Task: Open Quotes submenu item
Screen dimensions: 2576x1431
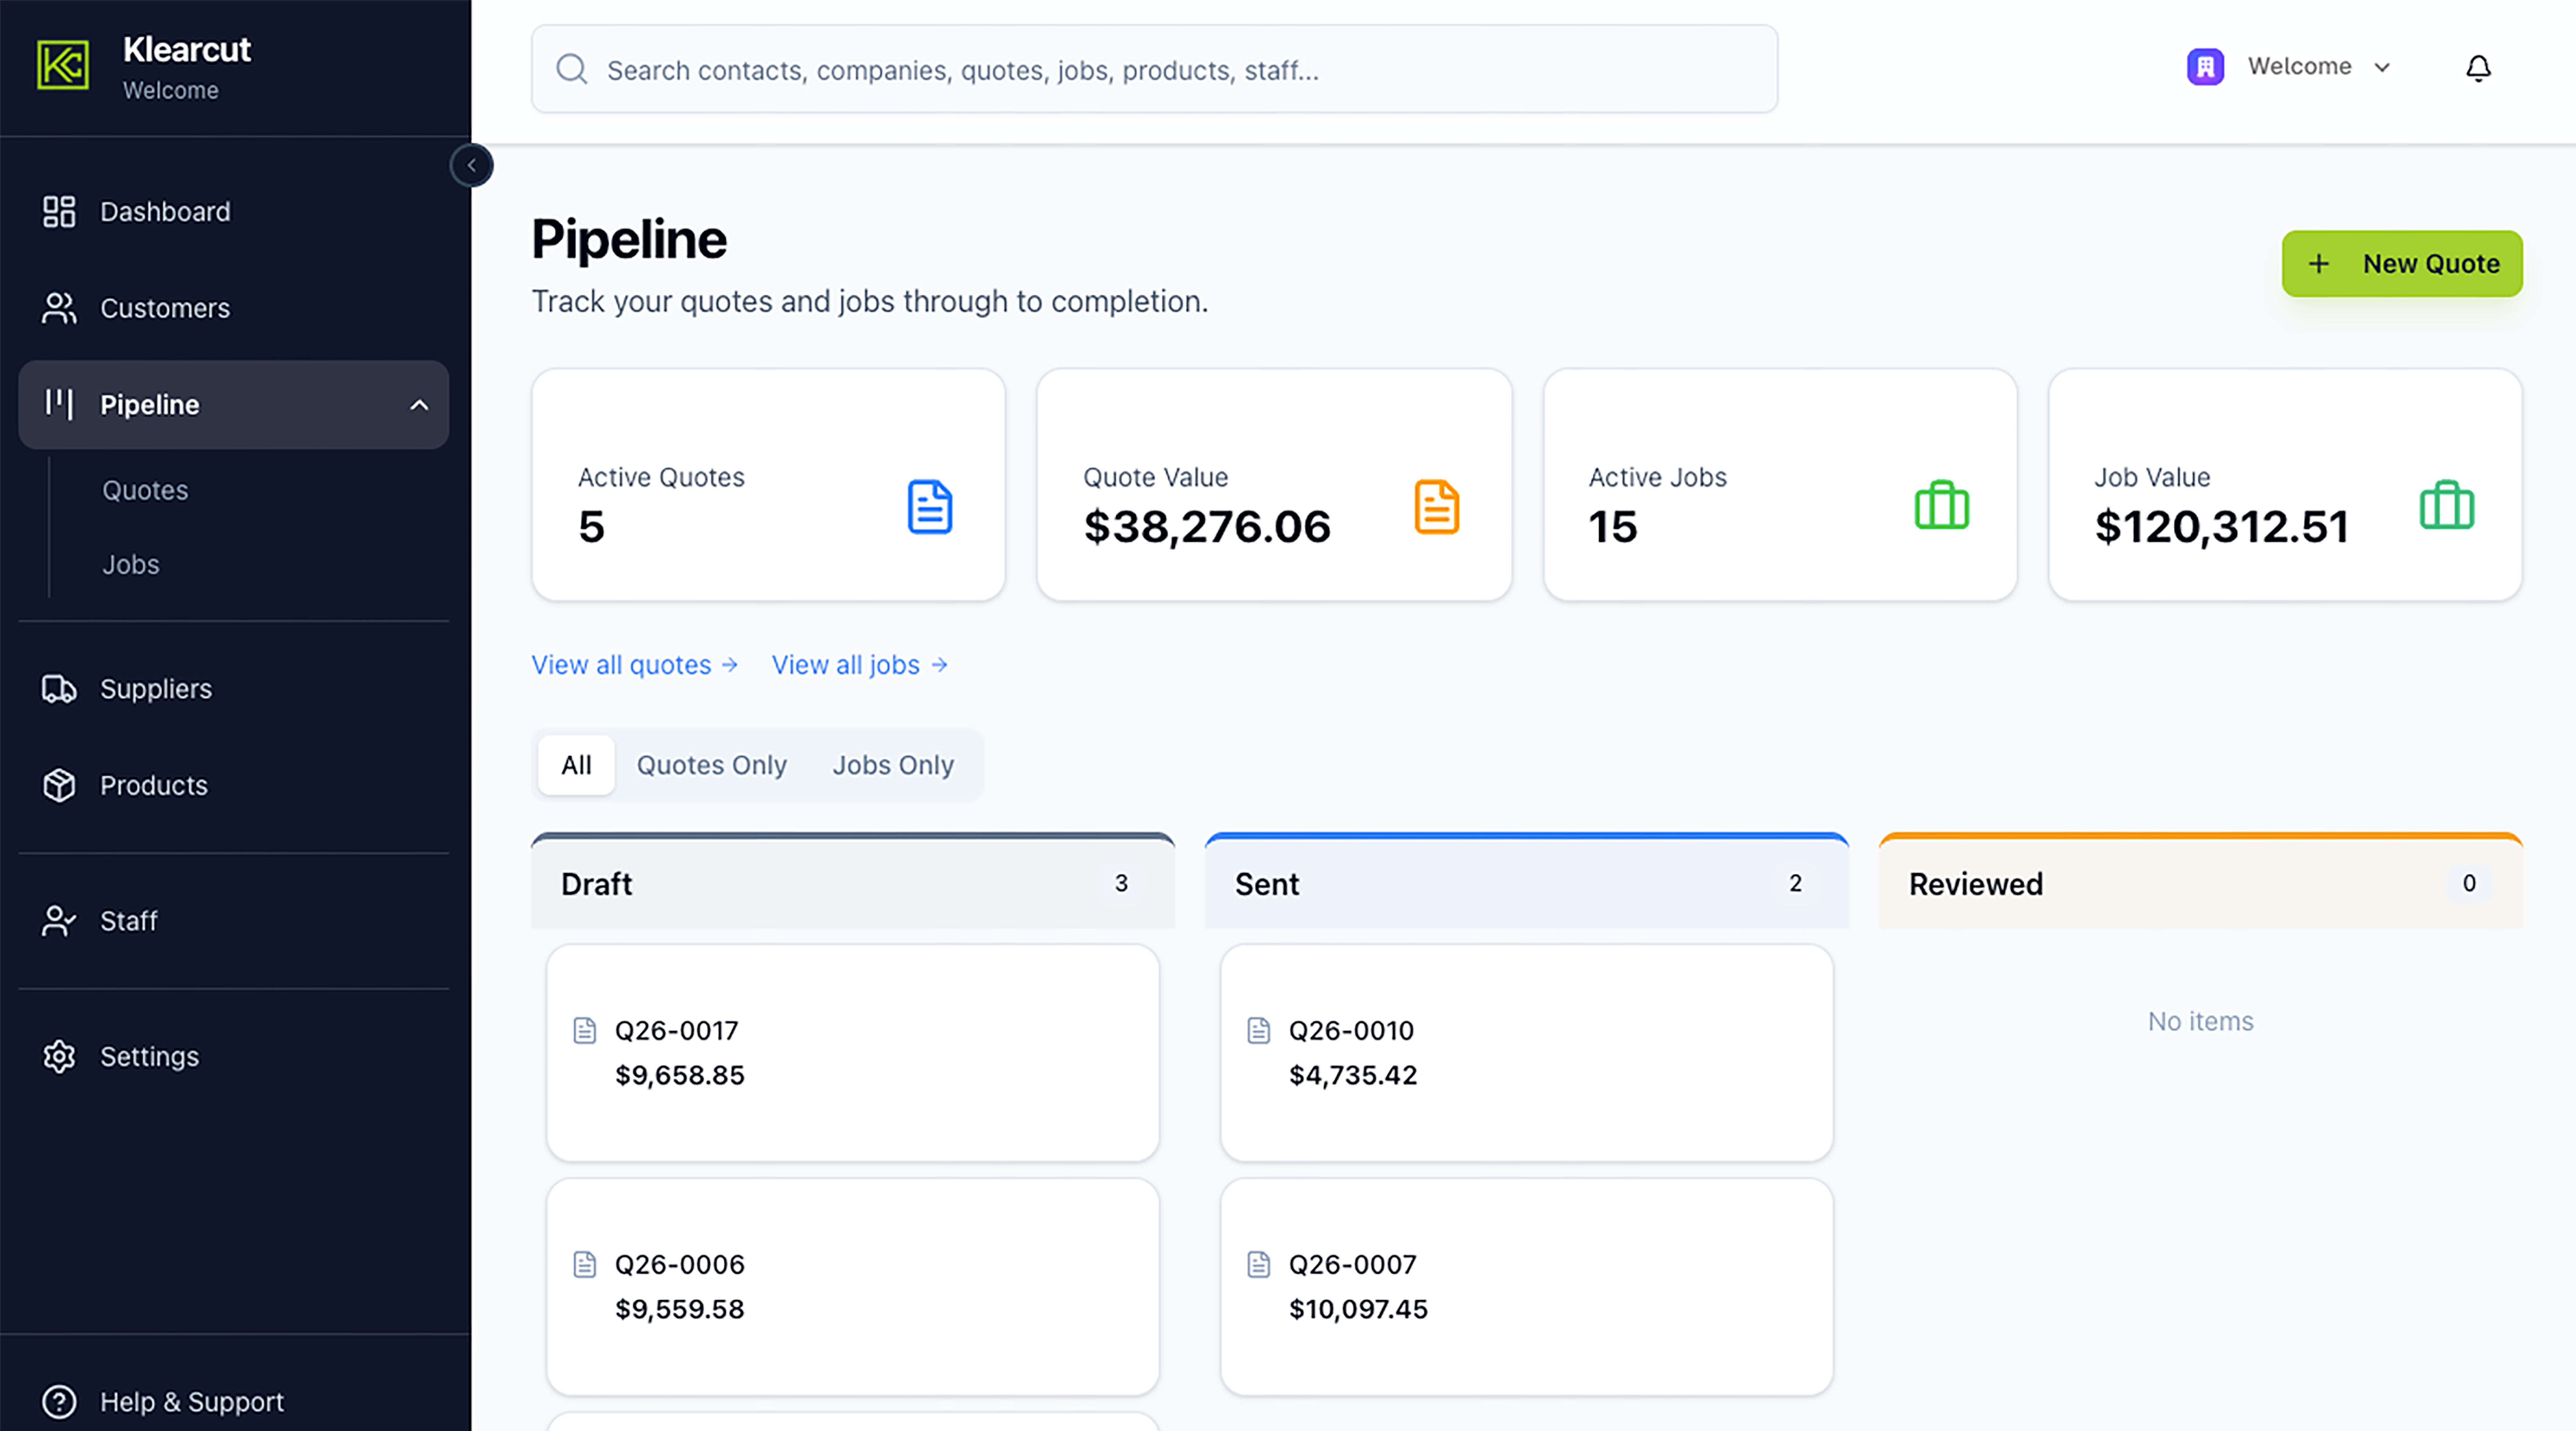Action: 145,490
